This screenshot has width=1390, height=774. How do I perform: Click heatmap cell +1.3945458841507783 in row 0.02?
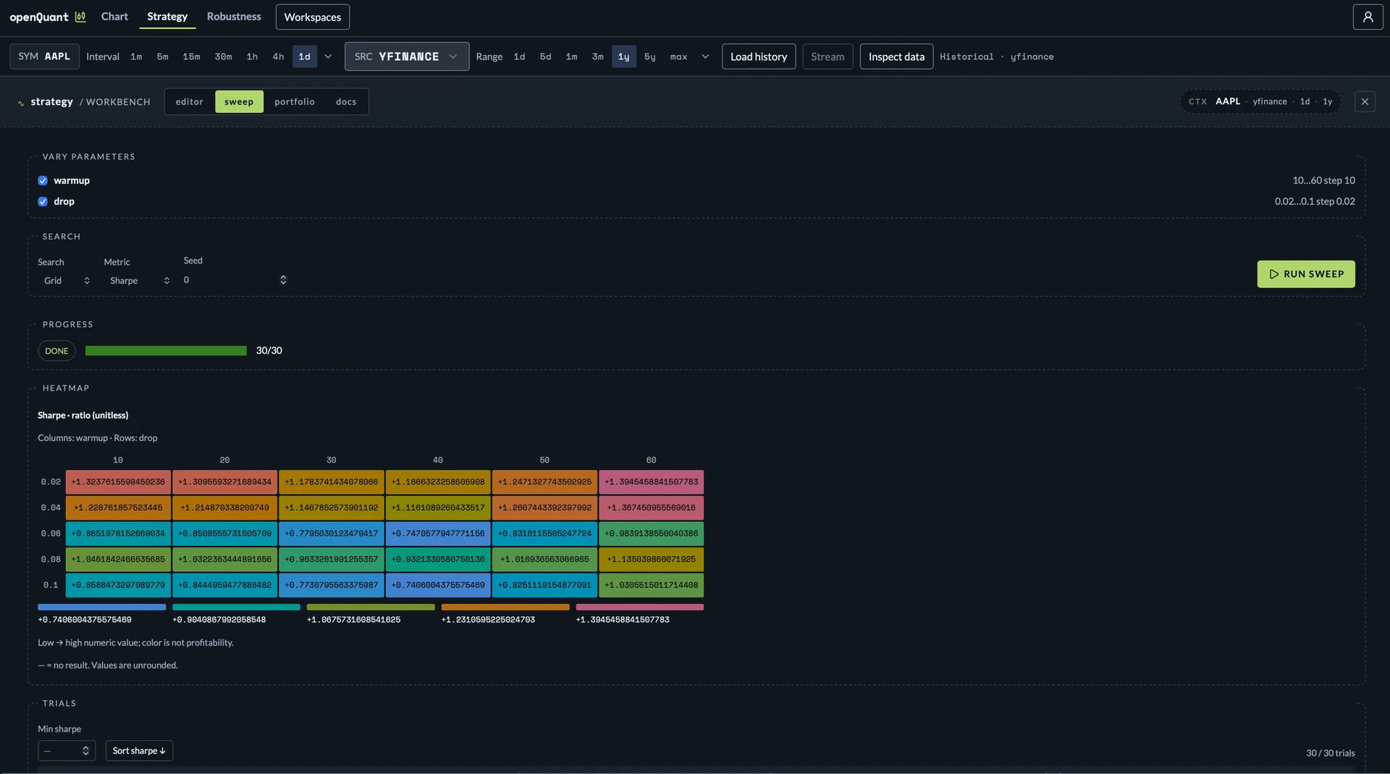651,481
